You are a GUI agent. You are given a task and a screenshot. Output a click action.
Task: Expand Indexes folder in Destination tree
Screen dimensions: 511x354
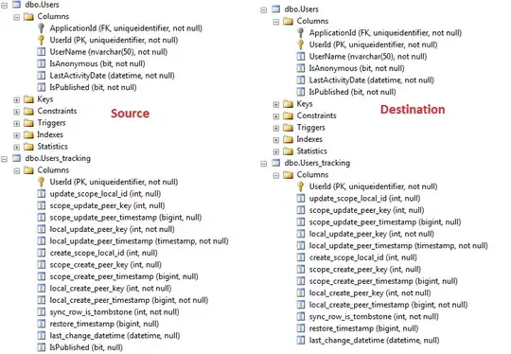pos(275,140)
